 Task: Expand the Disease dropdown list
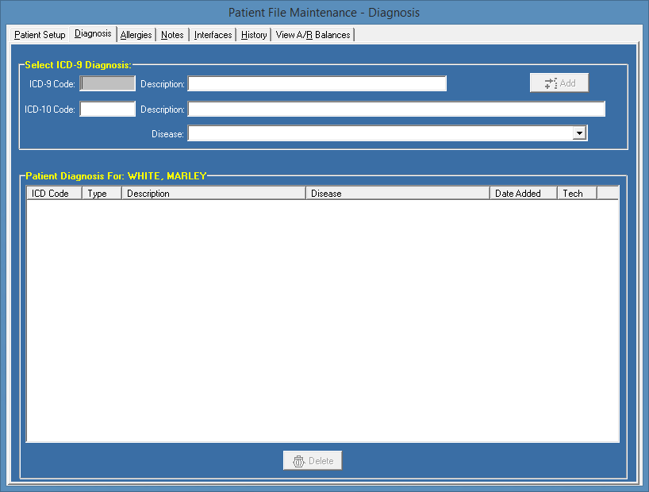pyautogui.click(x=580, y=134)
